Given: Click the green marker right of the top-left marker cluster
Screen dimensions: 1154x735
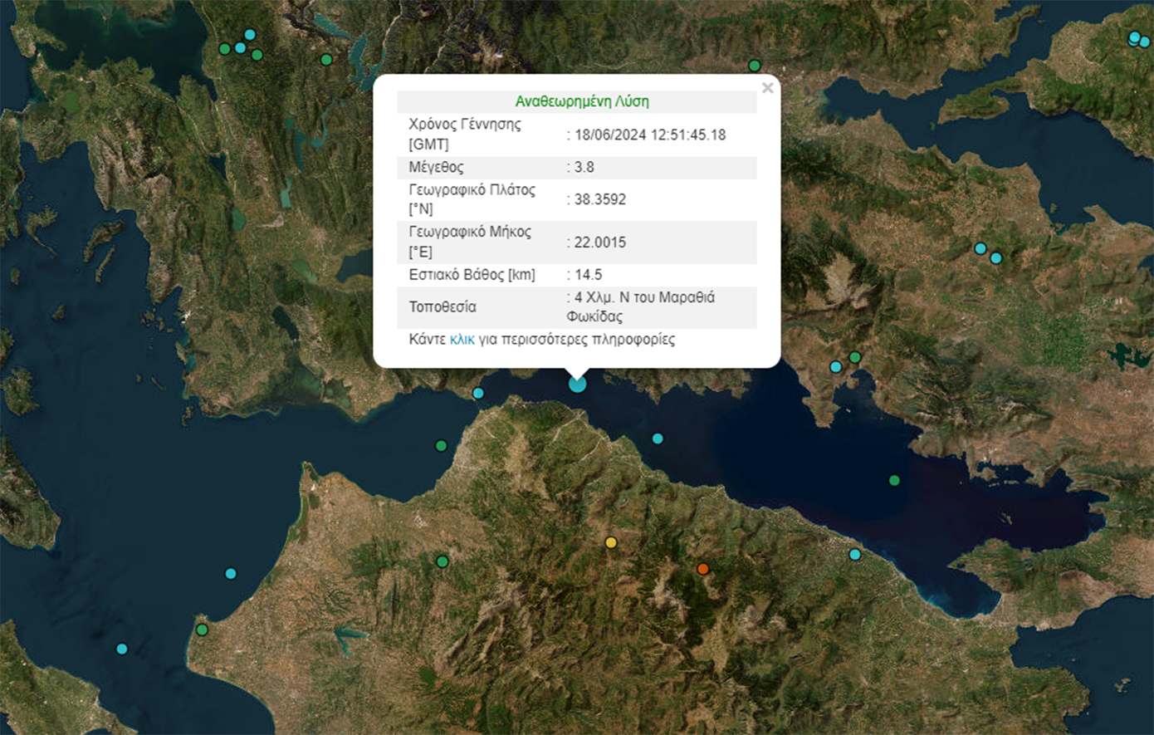Looking at the screenshot, I should point(326,59).
